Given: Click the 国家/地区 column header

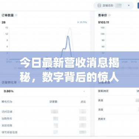Looking at the screenshot, I should pyautogui.click(x=103, y=91).
